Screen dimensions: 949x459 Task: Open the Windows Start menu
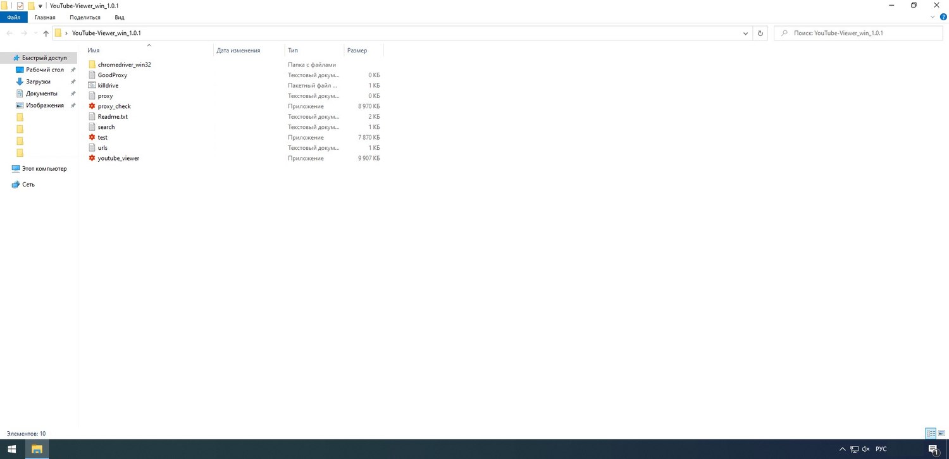click(12, 449)
